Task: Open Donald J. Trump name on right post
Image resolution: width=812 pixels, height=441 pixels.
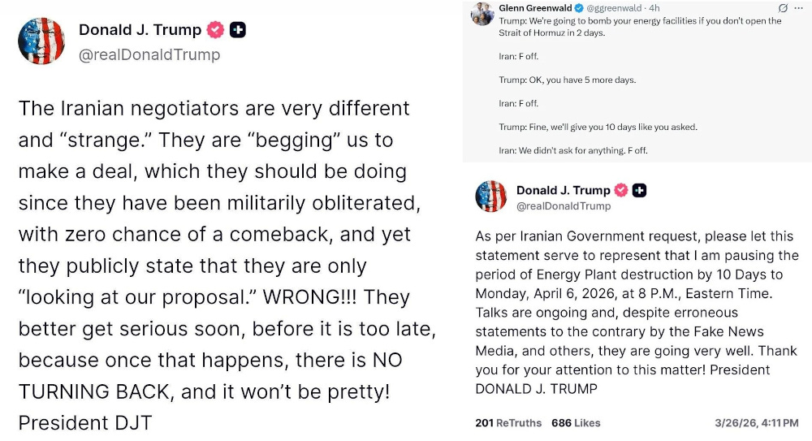Action: pos(564,190)
